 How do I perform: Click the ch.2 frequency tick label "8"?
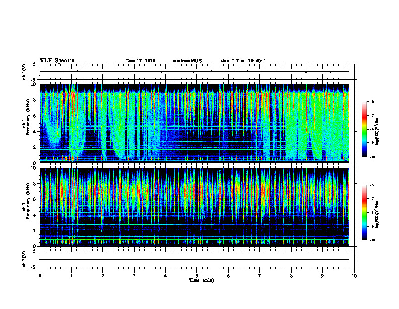tap(35, 184)
